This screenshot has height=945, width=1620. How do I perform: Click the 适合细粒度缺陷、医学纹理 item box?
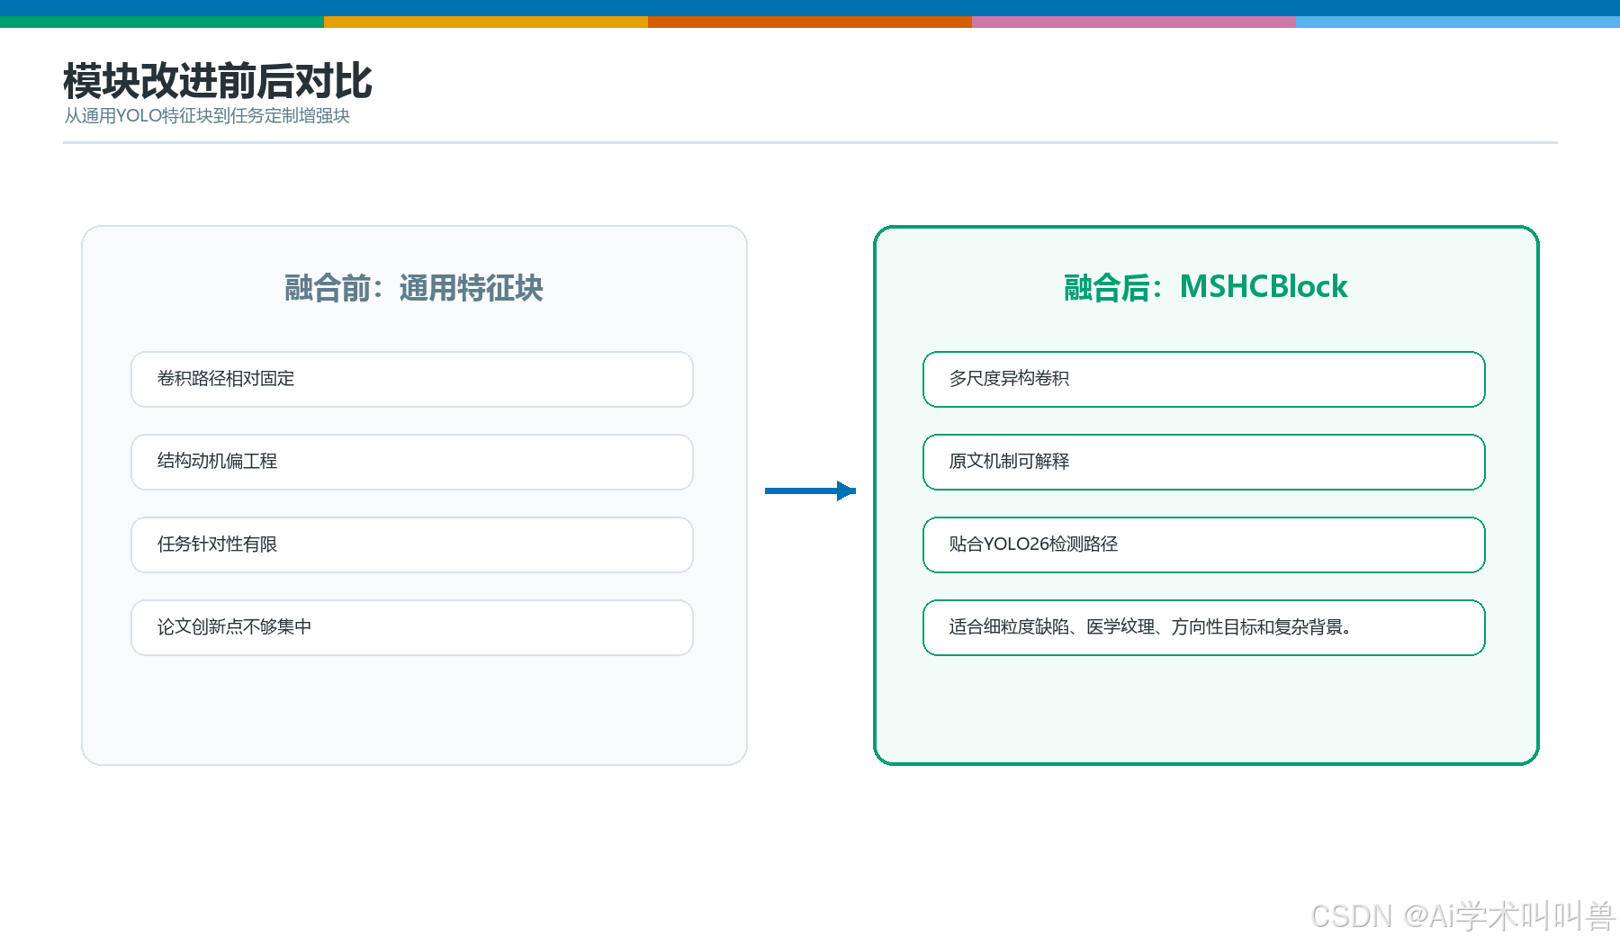1204,627
